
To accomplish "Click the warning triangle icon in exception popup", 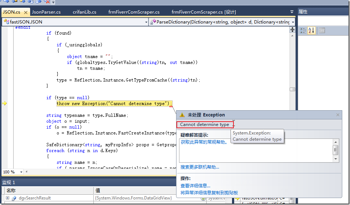I will 182,115.
